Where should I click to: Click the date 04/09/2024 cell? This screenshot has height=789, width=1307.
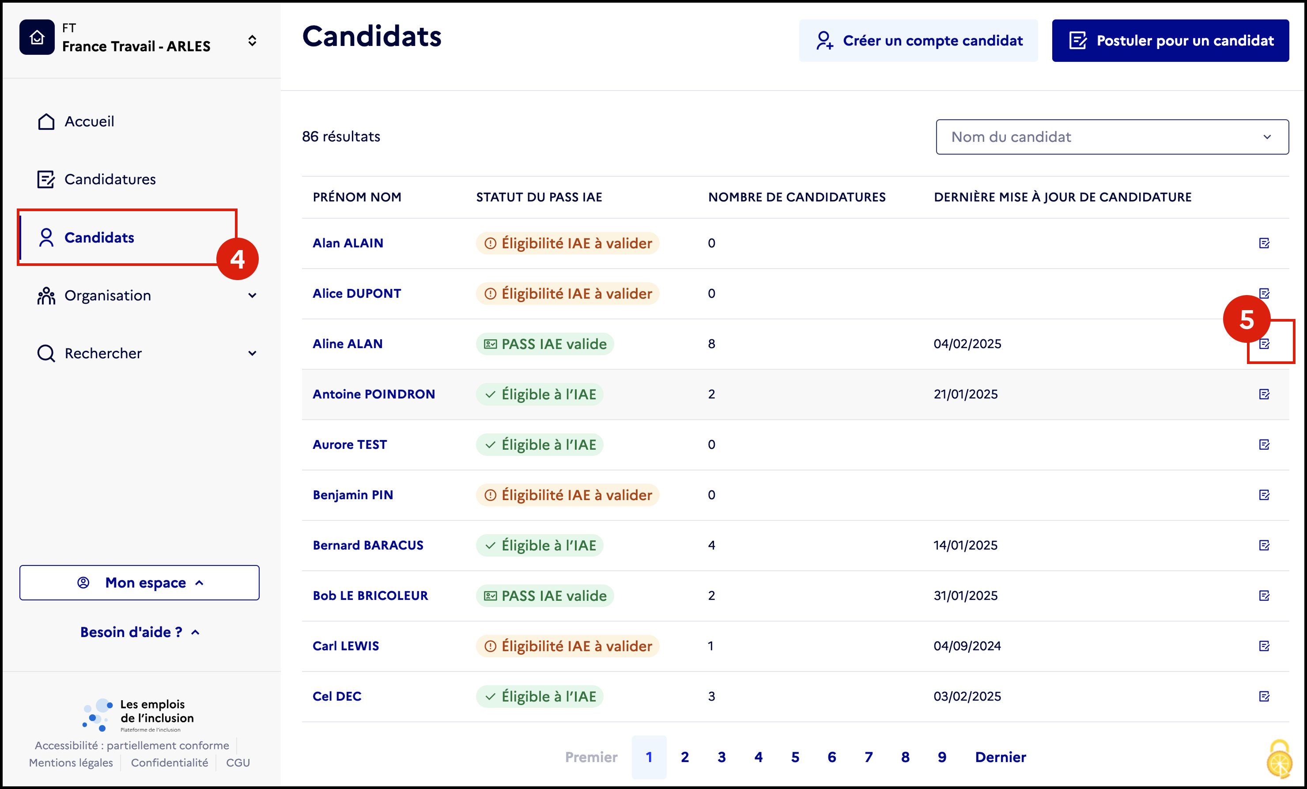click(x=967, y=646)
